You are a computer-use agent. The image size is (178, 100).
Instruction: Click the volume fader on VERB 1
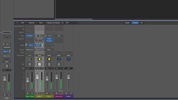[x=37, y=77]
